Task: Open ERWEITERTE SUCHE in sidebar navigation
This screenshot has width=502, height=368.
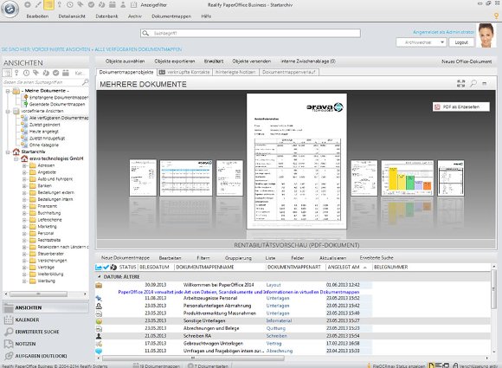Action: click(37, 332)
